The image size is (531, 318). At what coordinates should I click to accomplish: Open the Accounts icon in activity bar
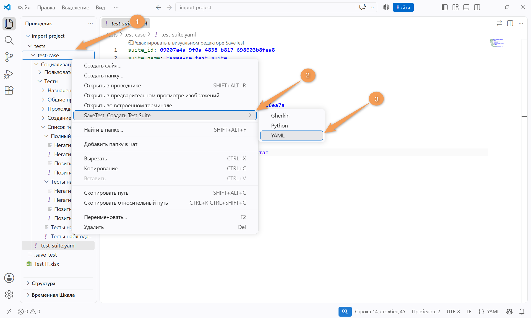click(x=9, y=278)
